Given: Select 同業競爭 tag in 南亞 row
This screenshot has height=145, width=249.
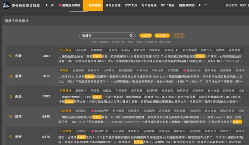Looking at the screenshot, I should (121, 91).
